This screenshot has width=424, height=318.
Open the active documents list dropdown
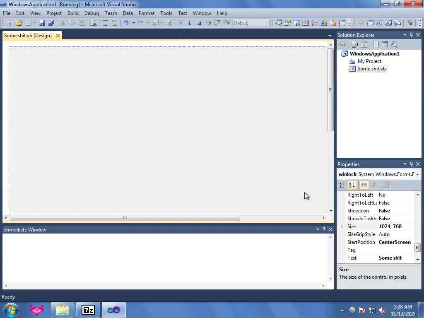[330, 36]
